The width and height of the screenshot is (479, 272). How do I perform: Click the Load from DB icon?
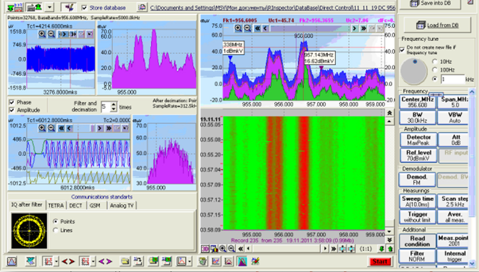pyautogui.click(x=421, y=25)
